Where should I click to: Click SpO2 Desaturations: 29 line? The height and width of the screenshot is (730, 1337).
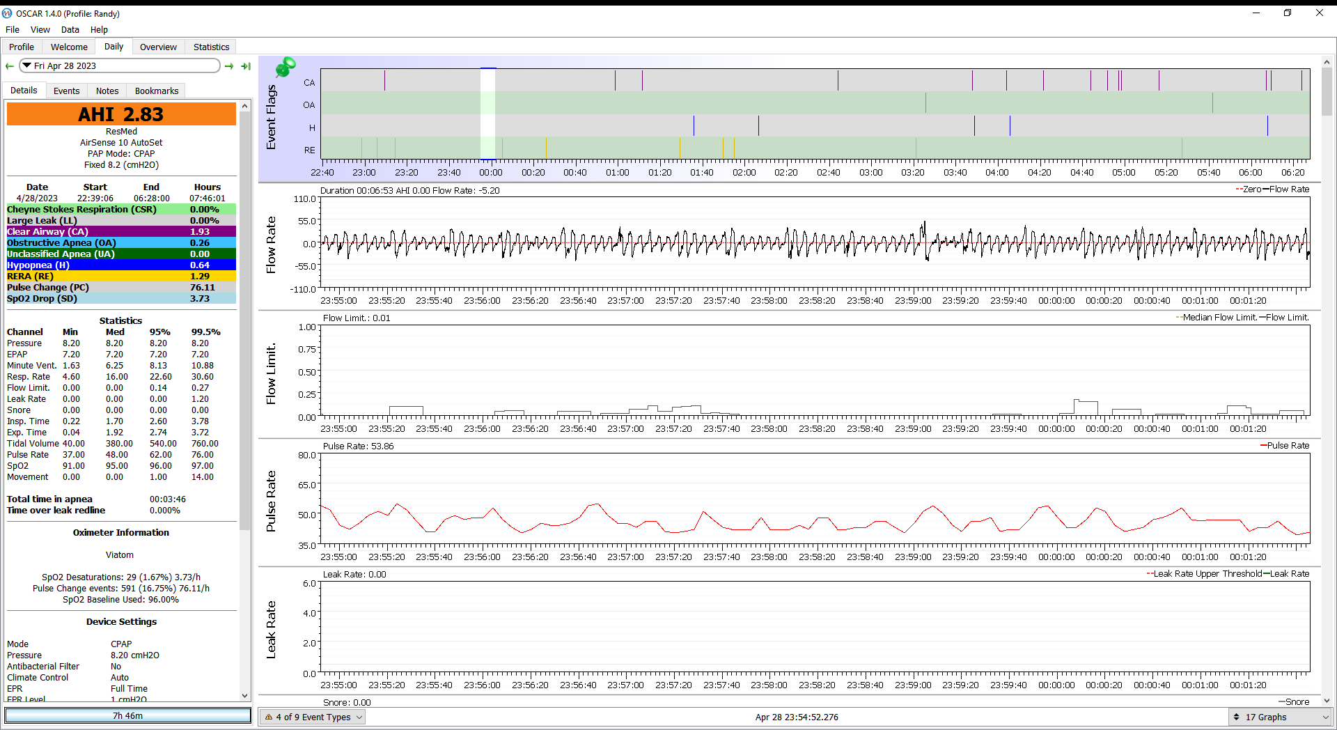(x=121, y=577)
